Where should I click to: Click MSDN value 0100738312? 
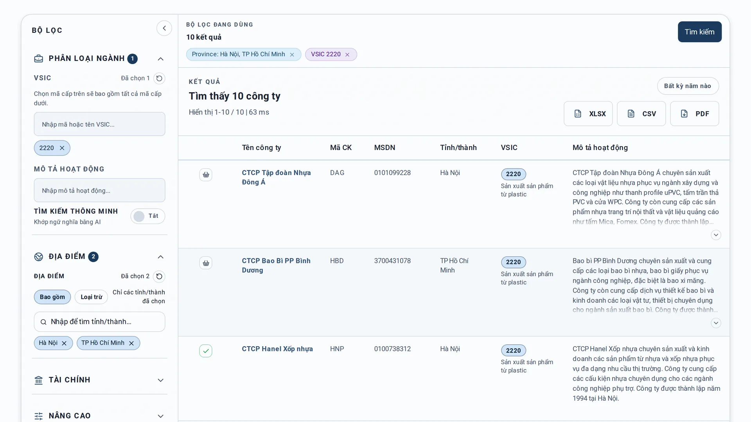click(392, 349)
